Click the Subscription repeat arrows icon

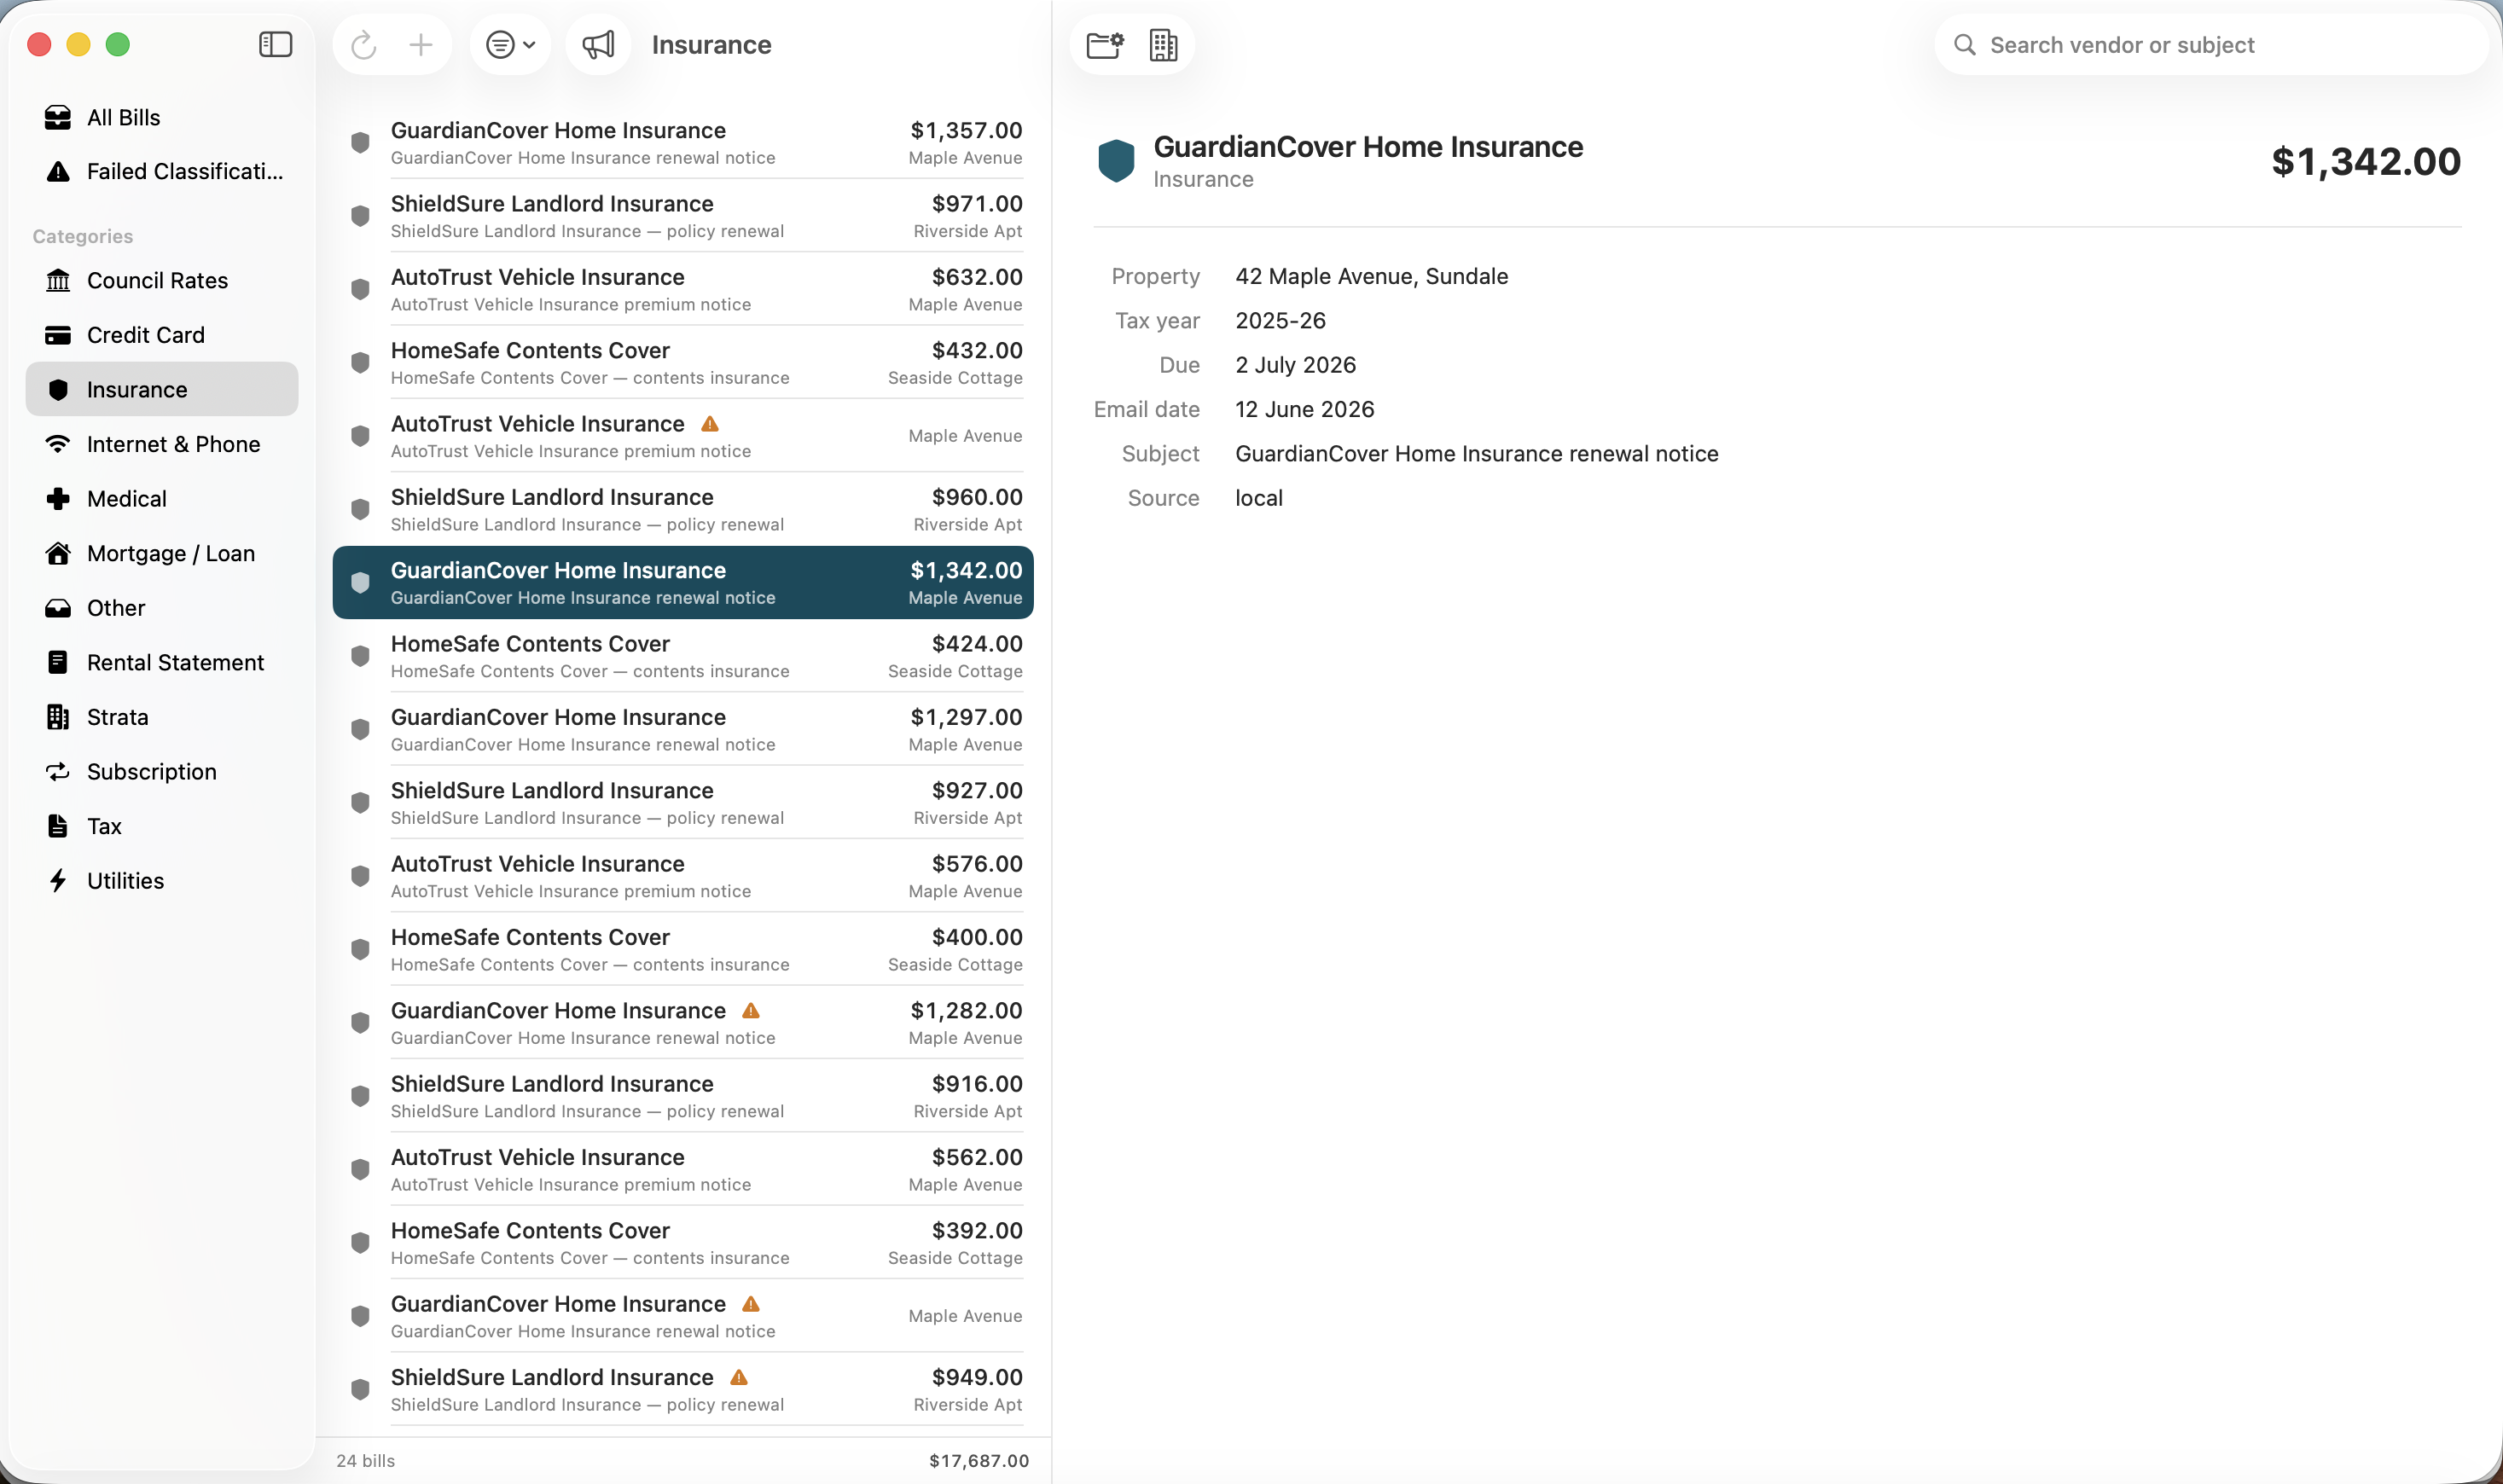(58, 771)
